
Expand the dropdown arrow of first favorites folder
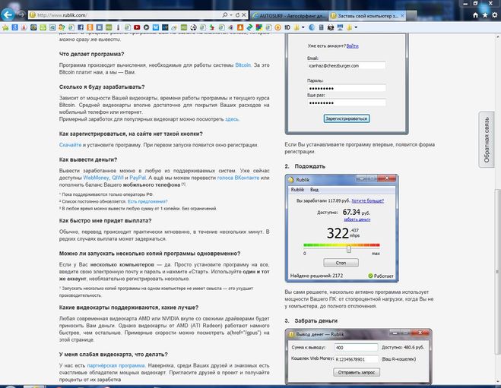pyautogui.click(x=303, y=27)
